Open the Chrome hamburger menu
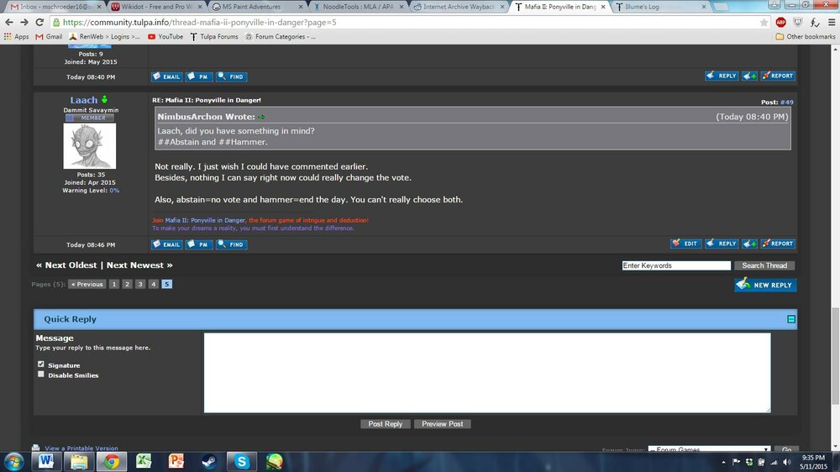 click(832, 22)
